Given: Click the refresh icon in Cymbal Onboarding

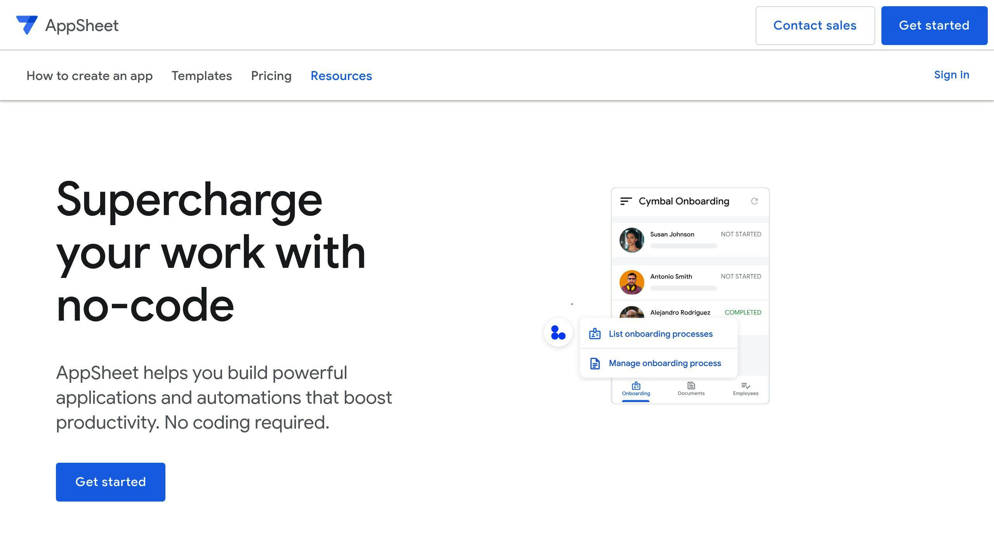Looking at the screenshot, I should 754,201.
